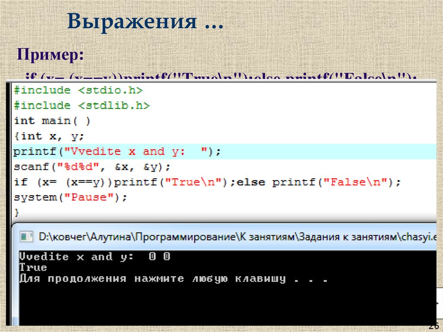Click the Пример: label
The height and width of the screenshot is (332, 443).
coord(50,55)
